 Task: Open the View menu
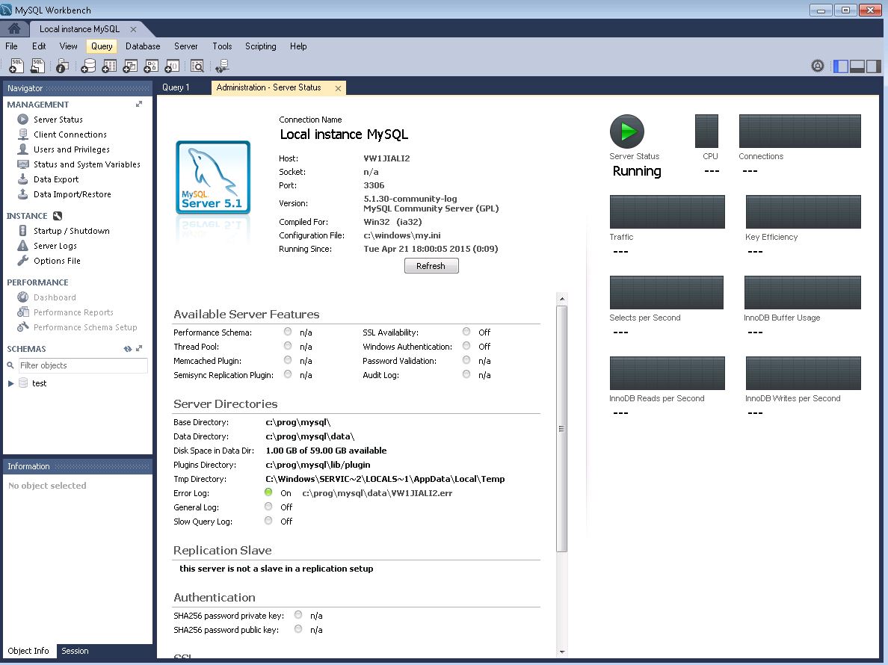point(69,46)
